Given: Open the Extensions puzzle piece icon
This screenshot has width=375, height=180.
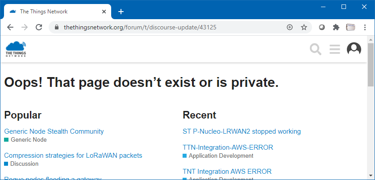Looking at the screenshot, I should [336, 27].
